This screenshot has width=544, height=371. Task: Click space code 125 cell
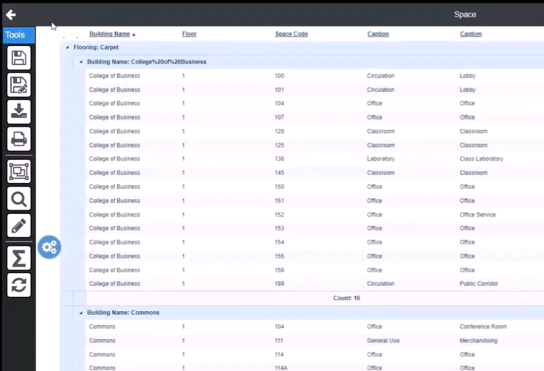tap(280, 146)
